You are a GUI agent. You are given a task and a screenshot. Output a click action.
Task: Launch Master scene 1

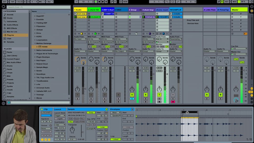point(233,17)
